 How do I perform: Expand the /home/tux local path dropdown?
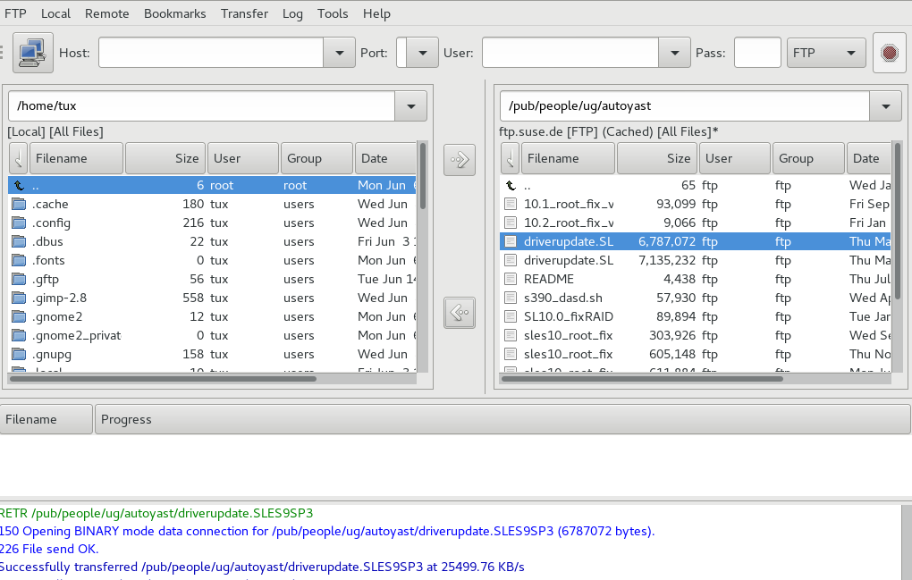(411, 105)
